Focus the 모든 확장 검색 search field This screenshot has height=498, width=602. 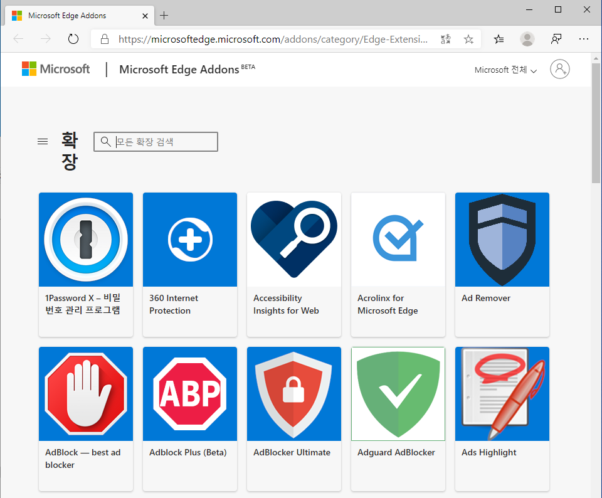[156, 142]
